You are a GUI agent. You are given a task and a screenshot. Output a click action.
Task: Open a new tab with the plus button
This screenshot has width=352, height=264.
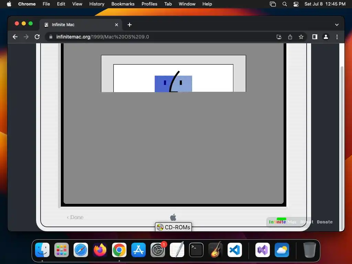click(130, 25)
